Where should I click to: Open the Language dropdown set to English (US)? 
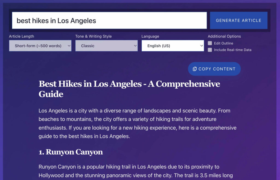(173, 46)
